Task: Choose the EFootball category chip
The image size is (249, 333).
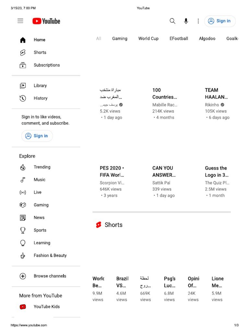Action: (179, 38)
